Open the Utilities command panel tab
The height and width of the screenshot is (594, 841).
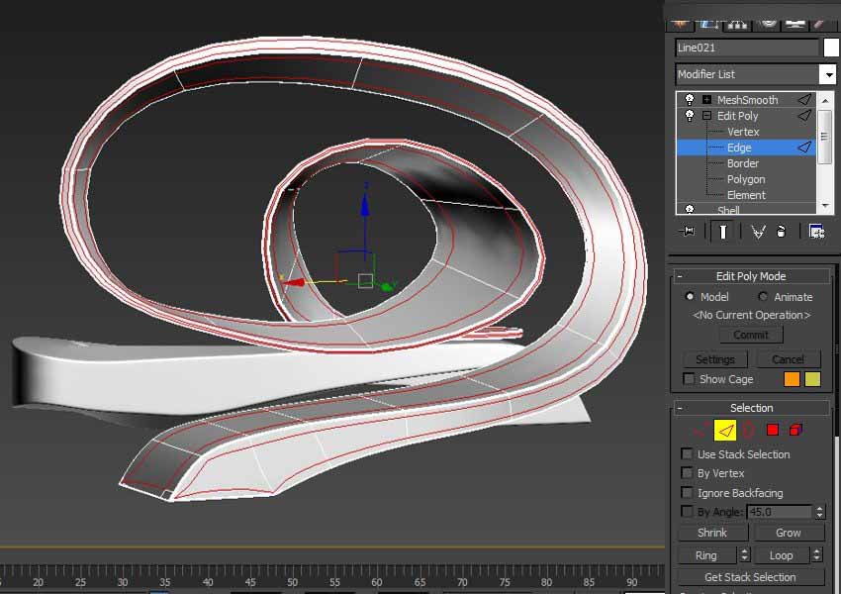[x=819, y=24]
